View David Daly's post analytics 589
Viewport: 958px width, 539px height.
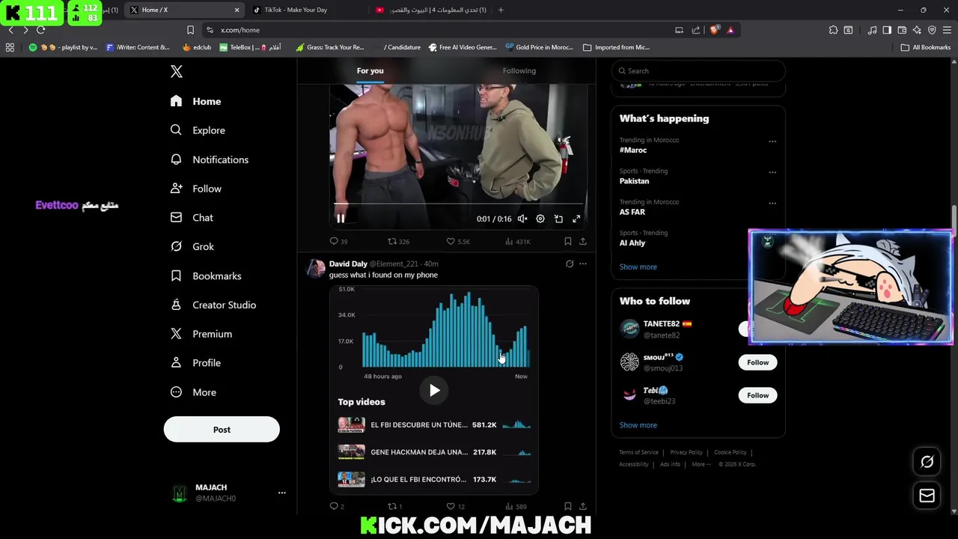[516, 507]
